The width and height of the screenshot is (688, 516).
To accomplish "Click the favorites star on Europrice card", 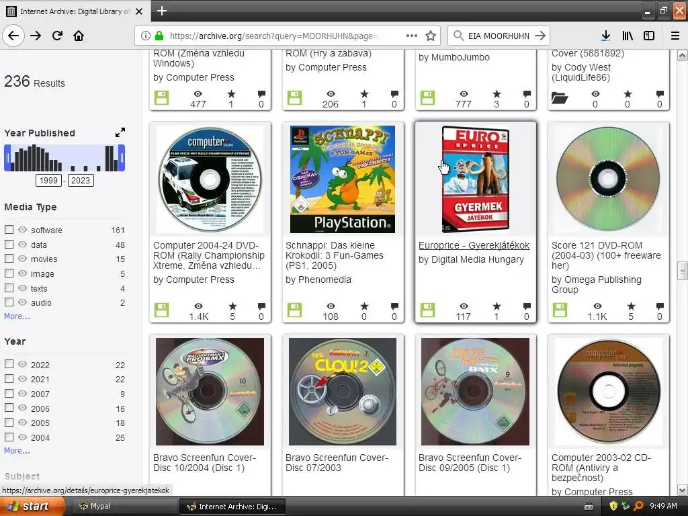I will pyautogui.click(x=497, y=306).
